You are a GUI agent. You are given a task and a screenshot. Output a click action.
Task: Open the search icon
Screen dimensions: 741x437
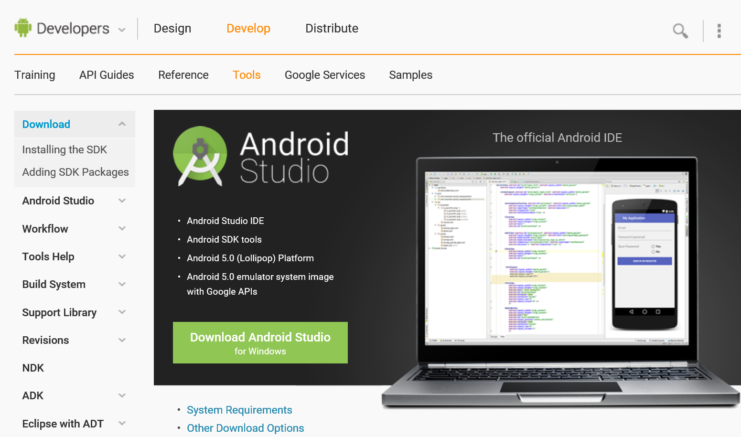tap(680, 31)
